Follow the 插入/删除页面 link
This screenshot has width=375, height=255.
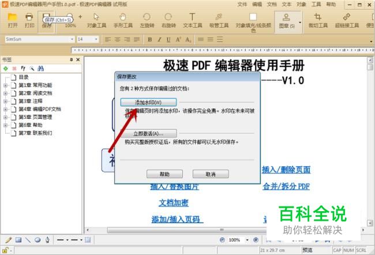[x=286, y=170]
